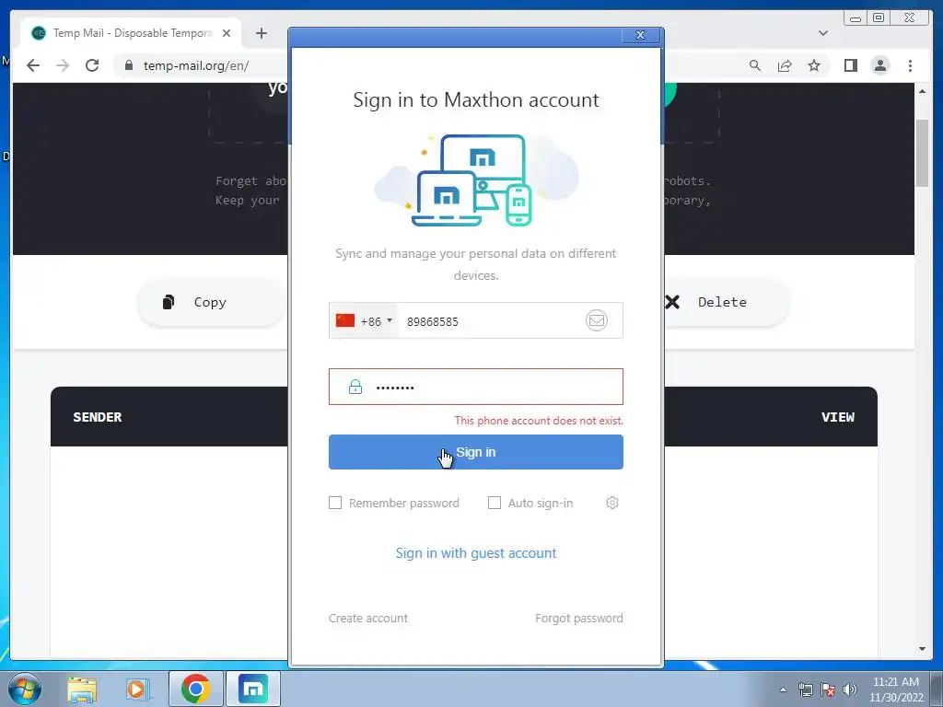Switch to email sign-in via envelope icon
Screen dimensions: 943x707
(x=596, y=320)
